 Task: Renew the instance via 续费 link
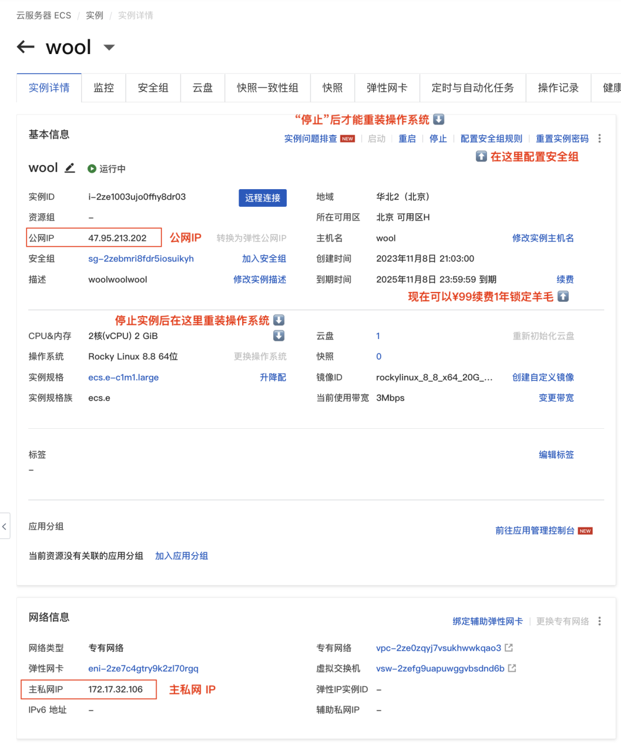565,279
